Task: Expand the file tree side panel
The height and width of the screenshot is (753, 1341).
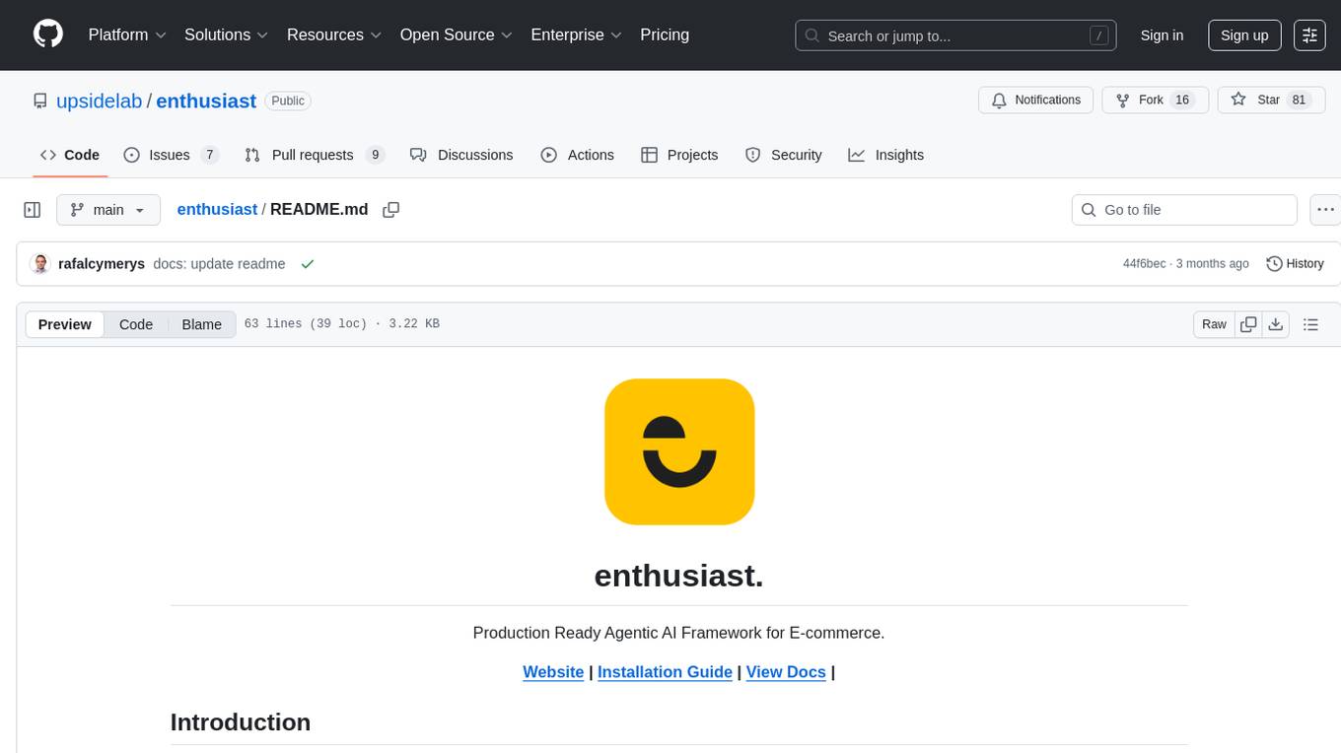Action: [33, 210]
